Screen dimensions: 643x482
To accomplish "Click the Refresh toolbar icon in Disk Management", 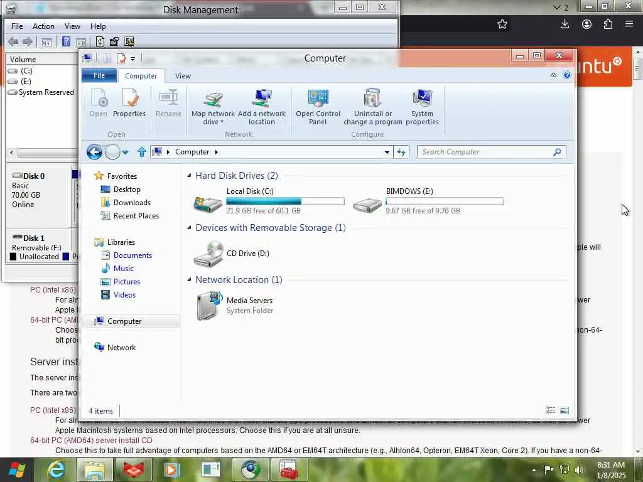I will 100,41.
